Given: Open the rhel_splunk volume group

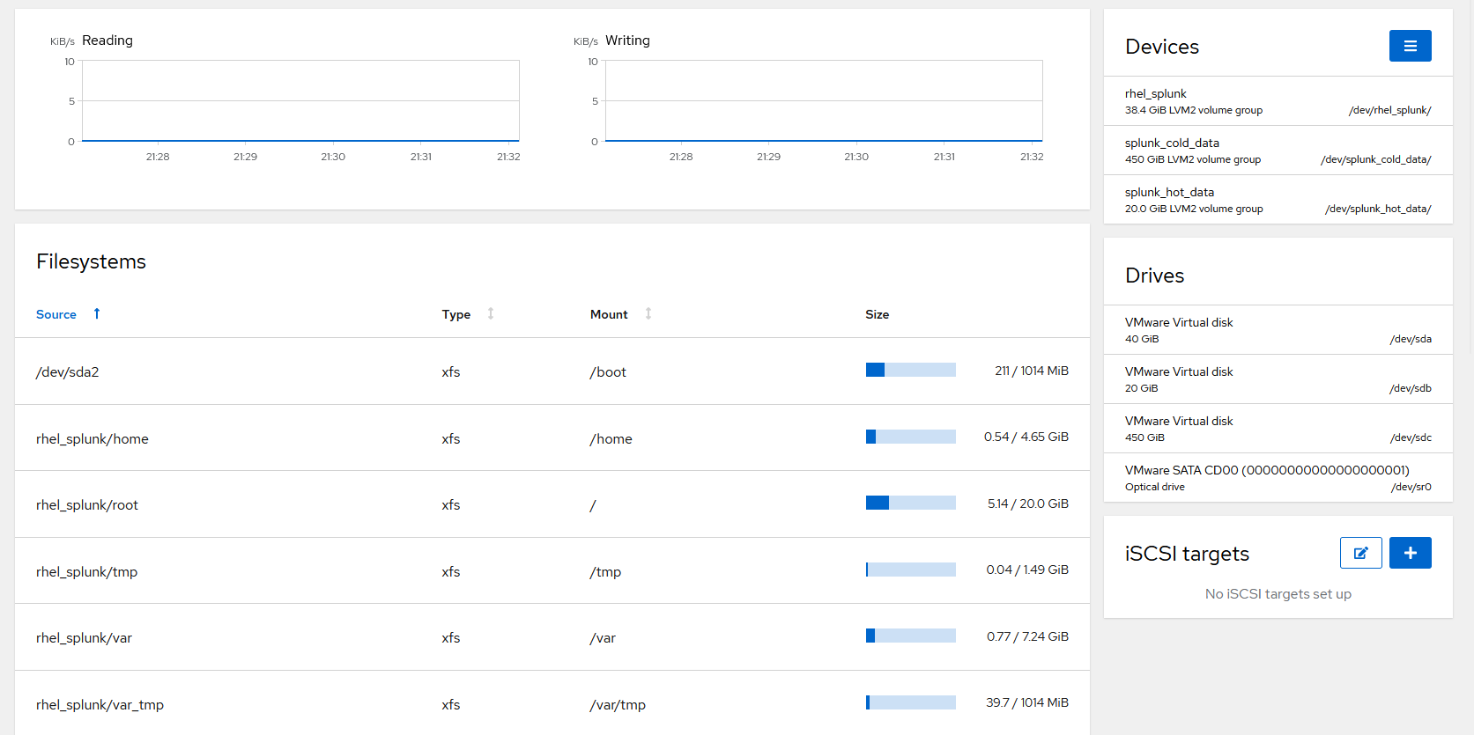Looking at the screenshot, I should coord(1278,101).
